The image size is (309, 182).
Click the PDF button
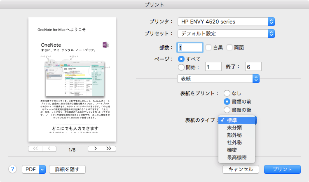tap(30, 169)
